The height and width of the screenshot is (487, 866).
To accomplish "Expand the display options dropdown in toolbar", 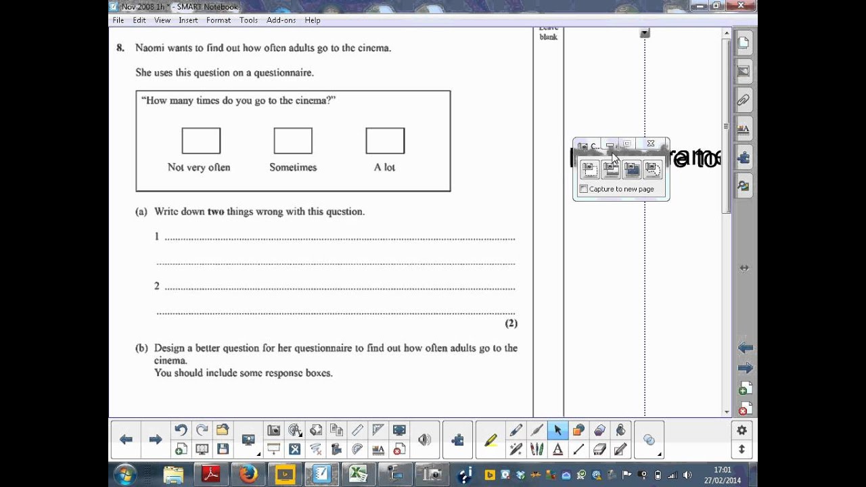I will (258, 454).
